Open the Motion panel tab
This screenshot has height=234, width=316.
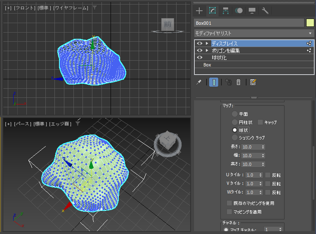coord(239,11)
